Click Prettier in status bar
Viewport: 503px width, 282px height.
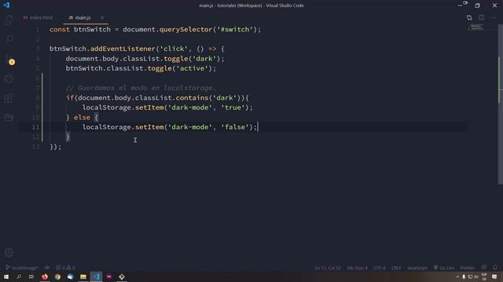tap(468, 268)
